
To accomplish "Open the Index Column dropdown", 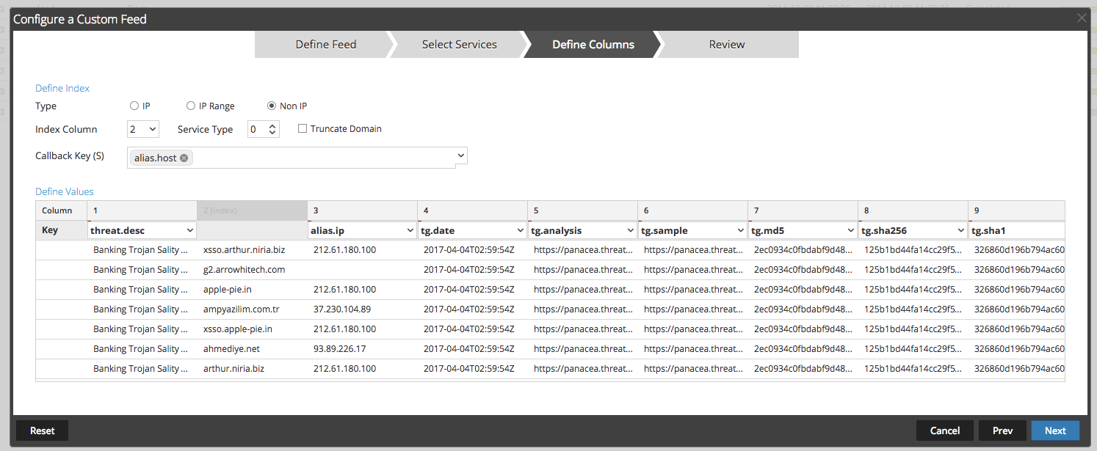I will [x=143, y=129].
